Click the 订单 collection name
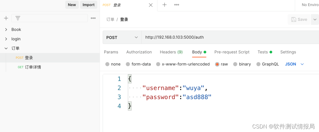This screenshot has height=132, width=319. click(x=15, y=48)
